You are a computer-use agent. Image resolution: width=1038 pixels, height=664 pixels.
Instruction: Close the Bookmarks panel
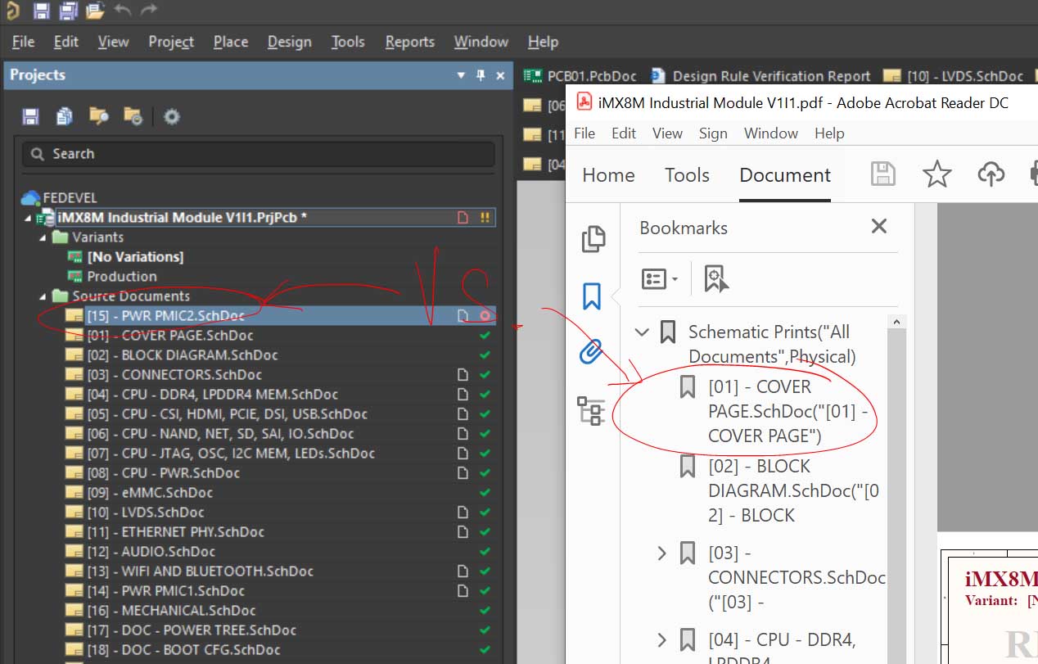[879, 227]
